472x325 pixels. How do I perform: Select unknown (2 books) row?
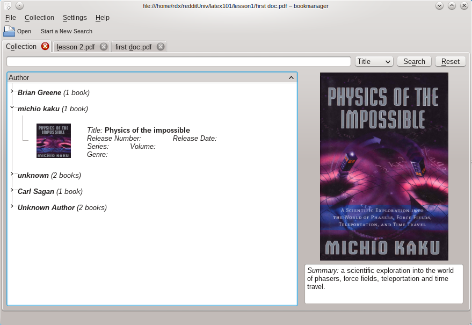click(x=49, y=176)
